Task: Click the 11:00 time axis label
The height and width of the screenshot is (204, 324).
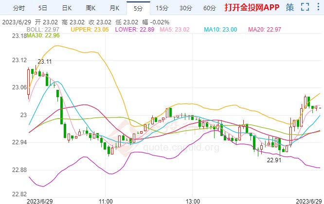Action: [106, 201]
